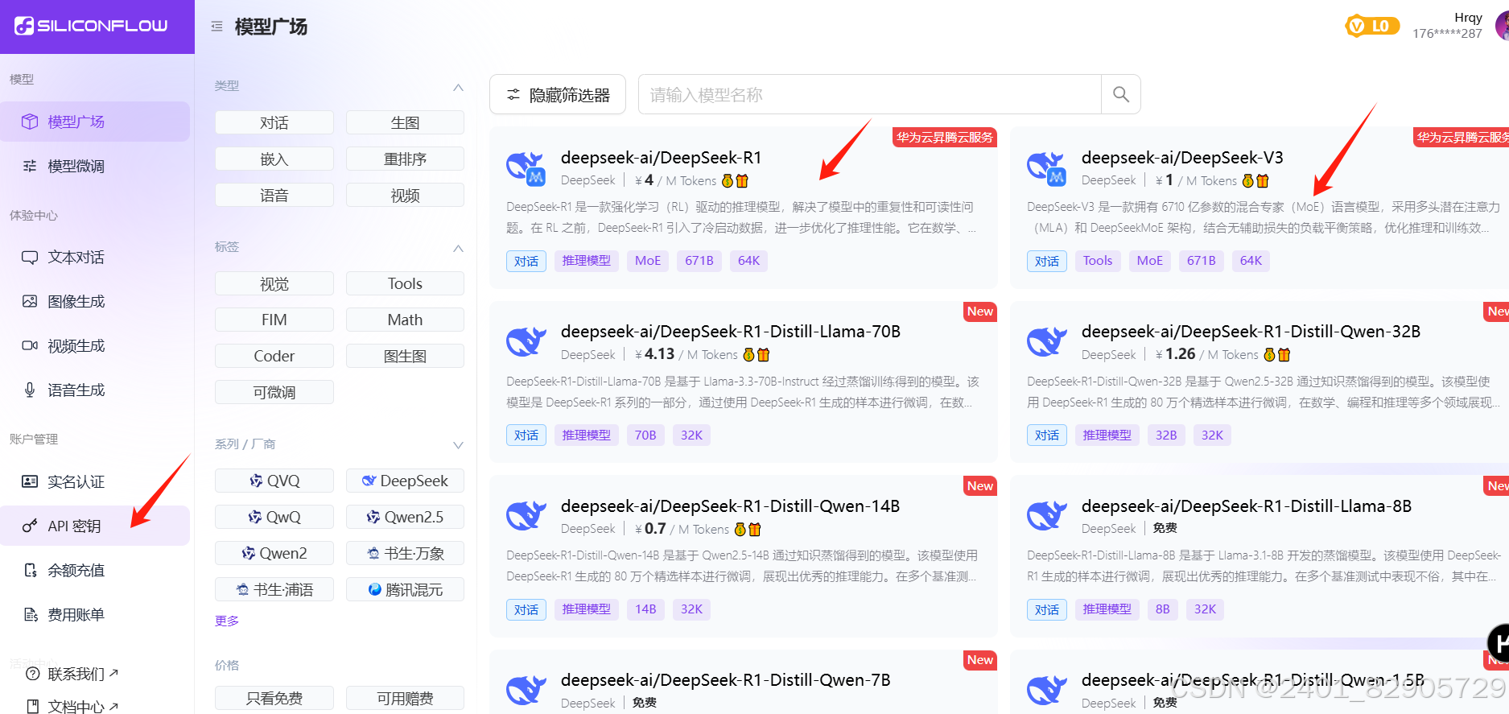Open 余额充值 page

click(x=95, y=570)
